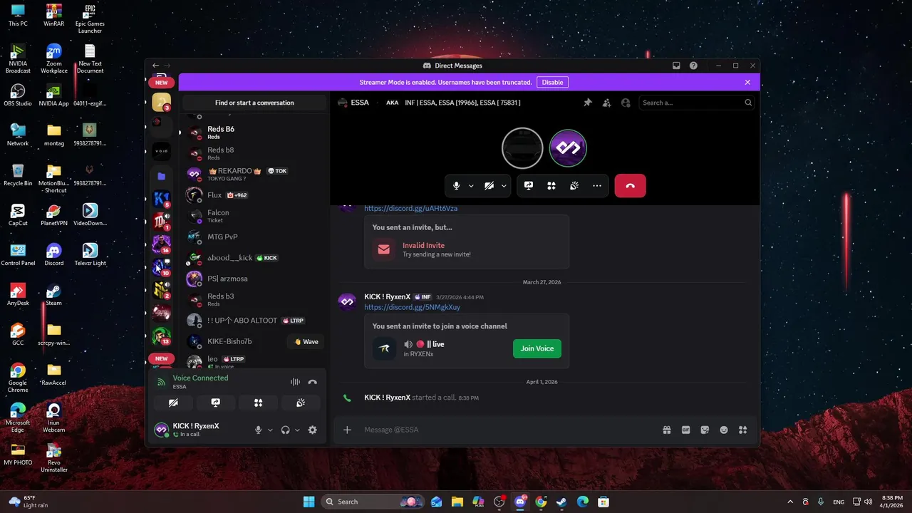Screen dimensions: 912x513
Task: Expand output device arrow in user panel
Action: [297, 430]
